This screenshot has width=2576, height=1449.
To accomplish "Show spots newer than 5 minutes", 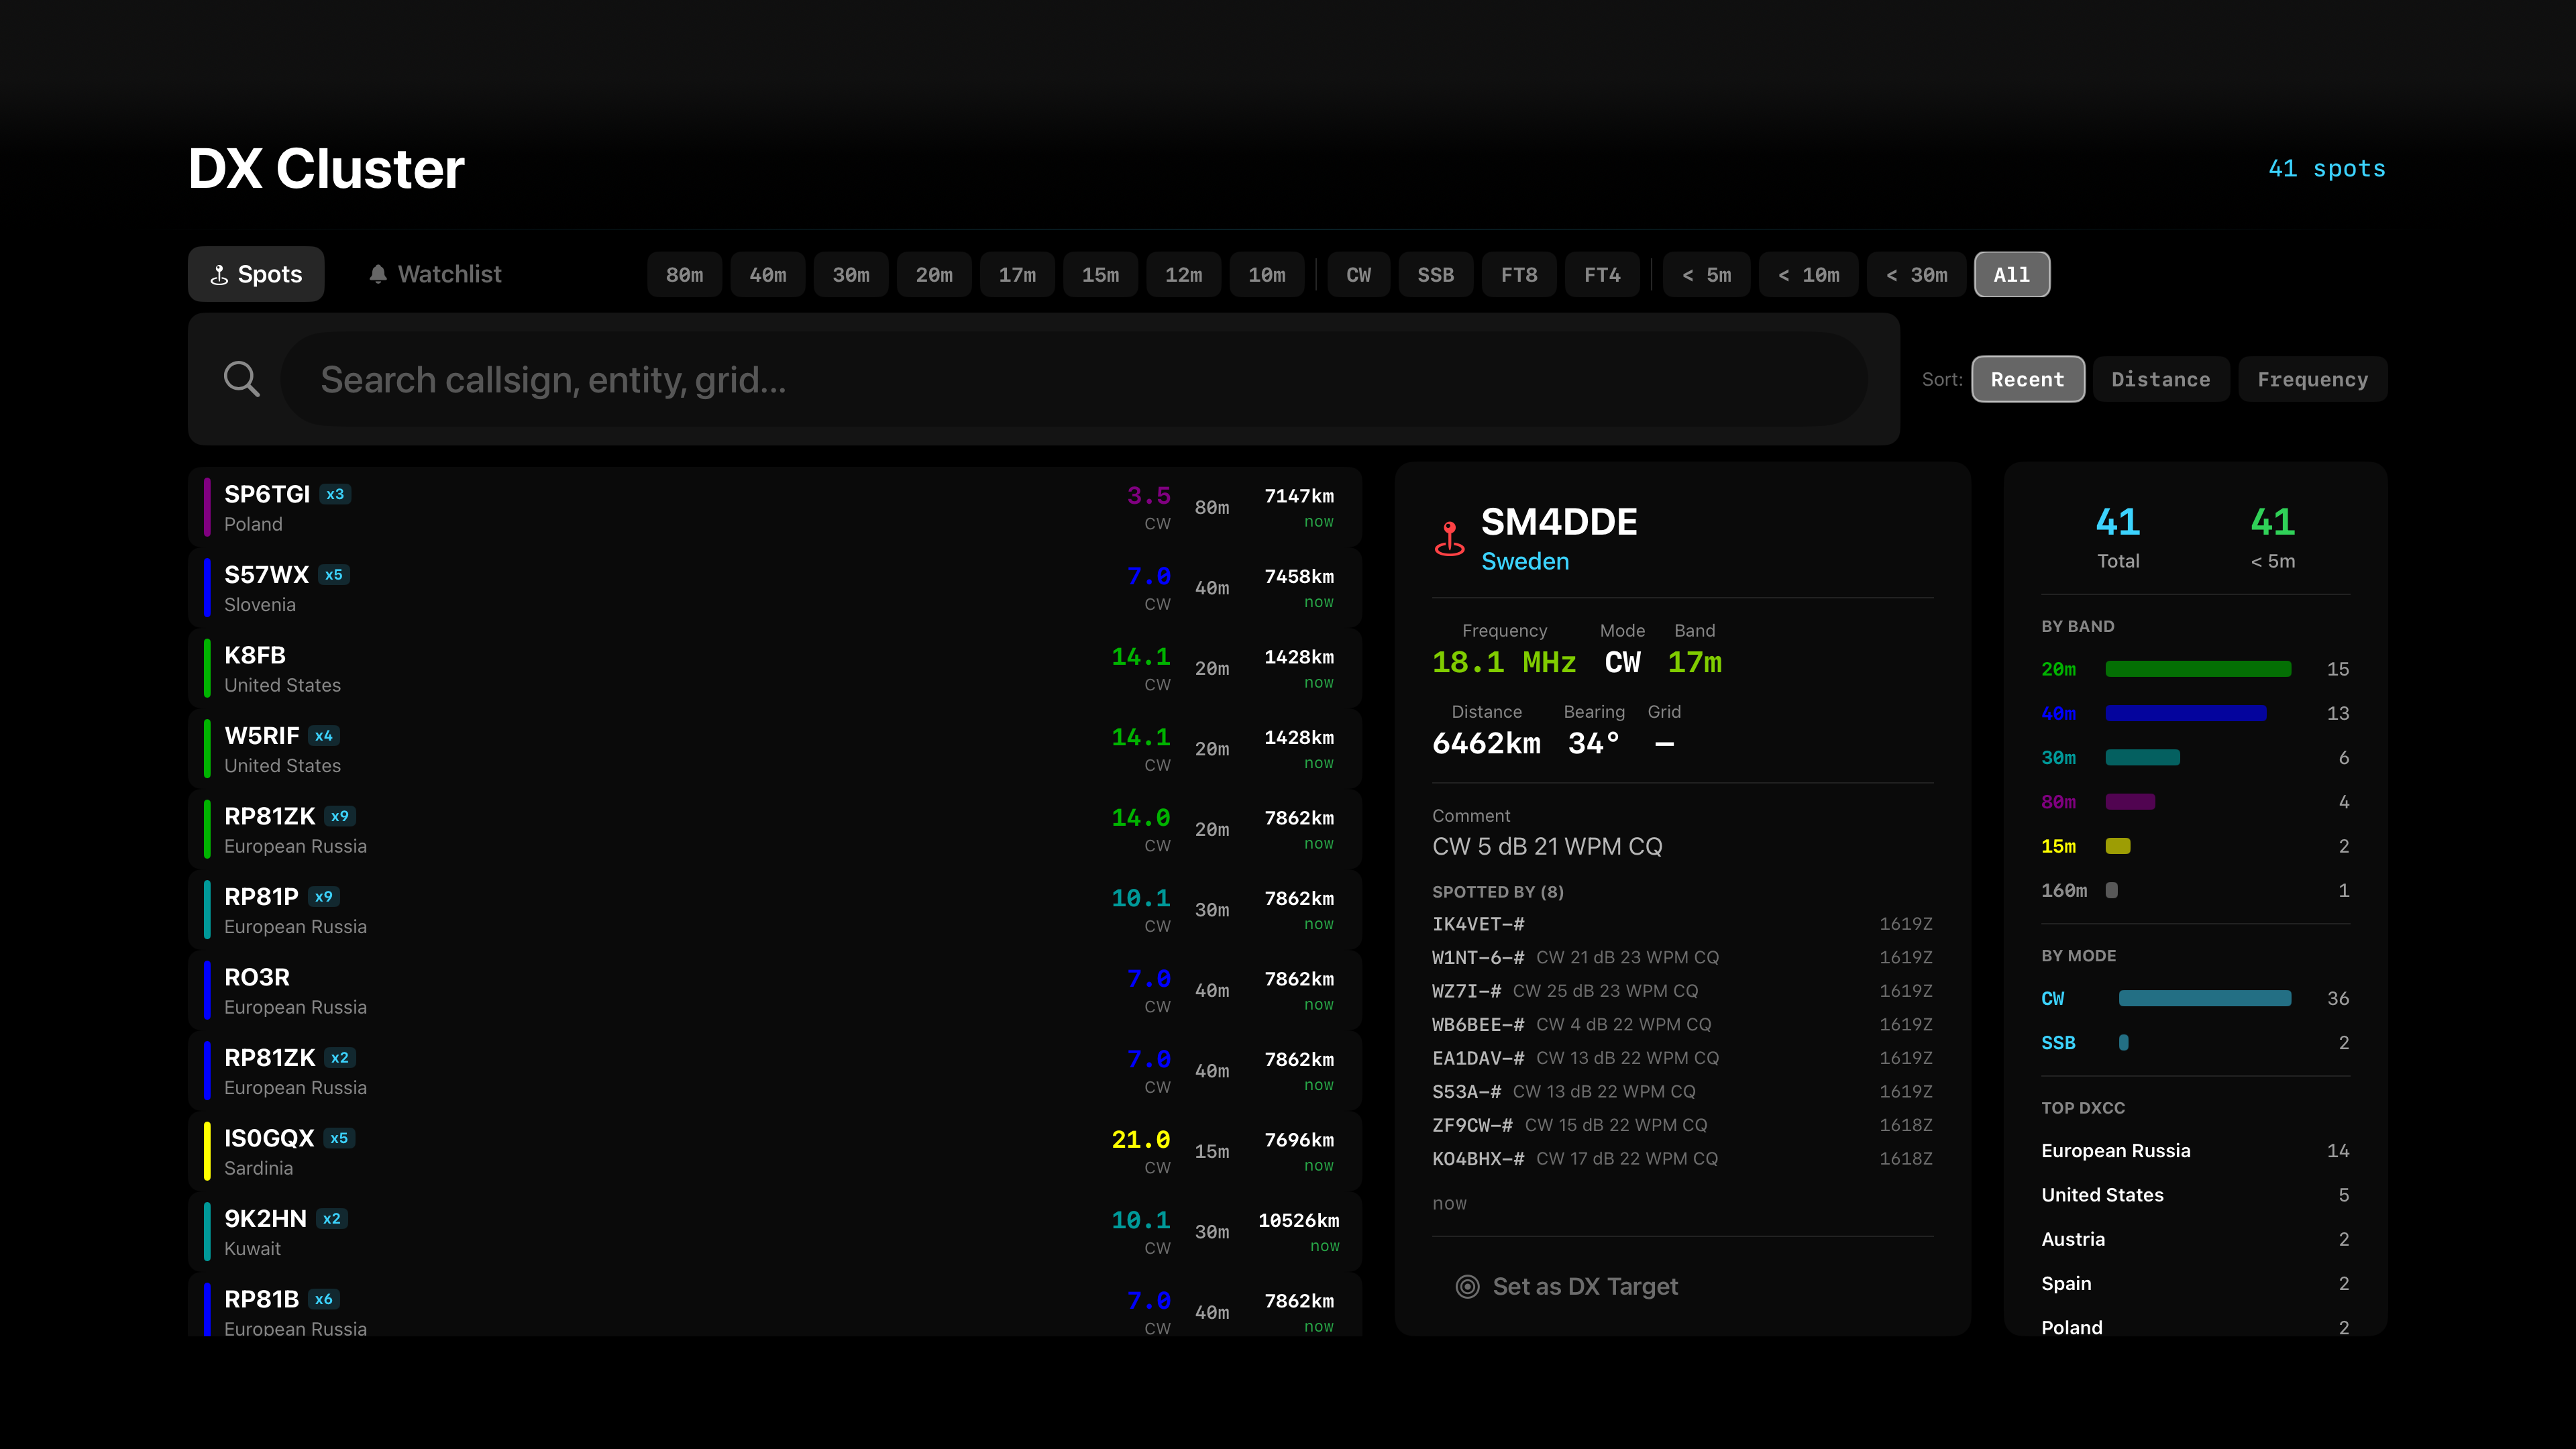I will pos(1706,275).
